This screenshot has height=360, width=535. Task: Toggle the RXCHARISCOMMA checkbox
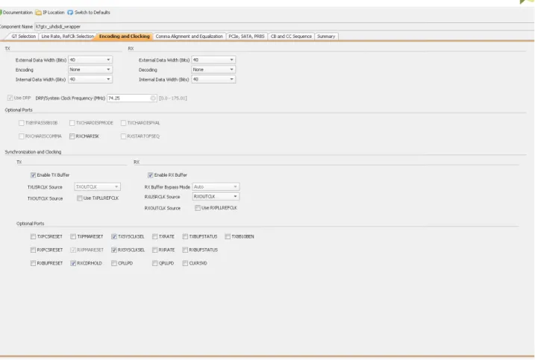click(x=22, y=136)
